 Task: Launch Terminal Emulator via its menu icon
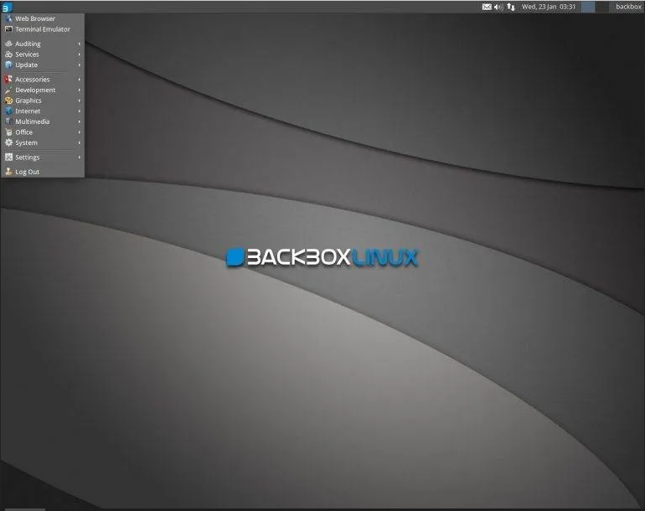(8, 29)
